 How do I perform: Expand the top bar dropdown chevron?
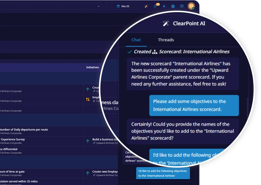tap(99, 6)
